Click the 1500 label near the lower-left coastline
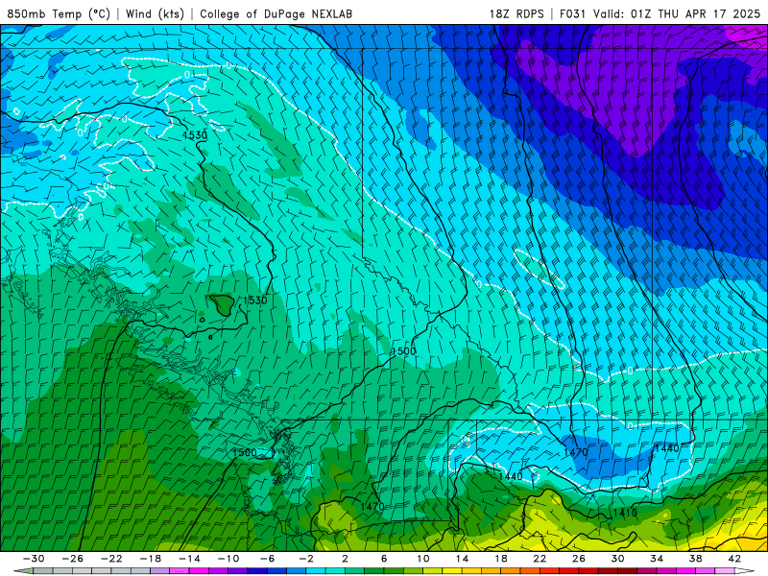Viewport: 768px width, 576px height. [245, 452]
